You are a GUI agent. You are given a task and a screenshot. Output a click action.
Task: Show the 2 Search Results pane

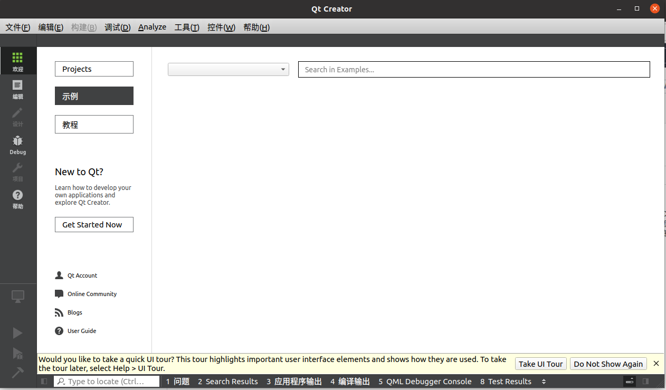click(228, 382)
